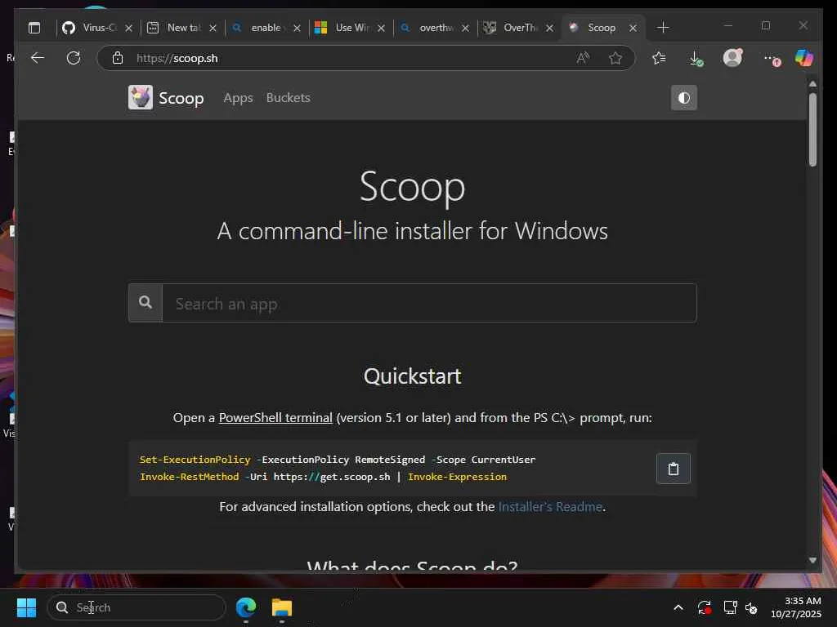Show hidden system tray icons

click(678, 607)
